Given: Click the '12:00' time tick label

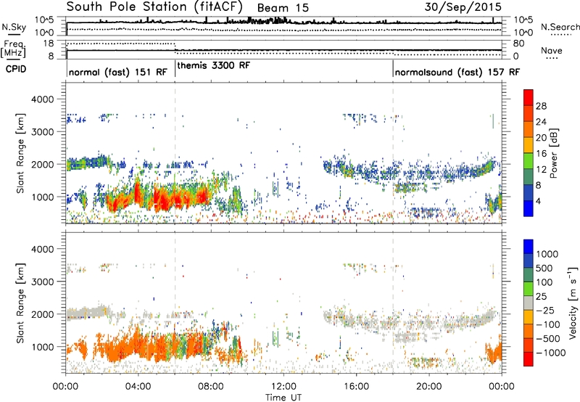Looking at the screenshot, I should pos(283,387).
